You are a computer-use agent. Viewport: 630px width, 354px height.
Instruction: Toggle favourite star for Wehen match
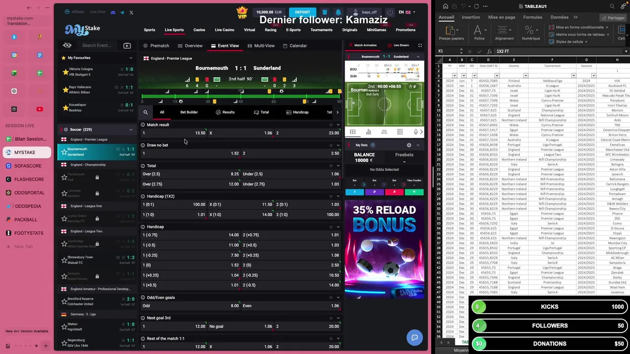[x=64, y=326]
